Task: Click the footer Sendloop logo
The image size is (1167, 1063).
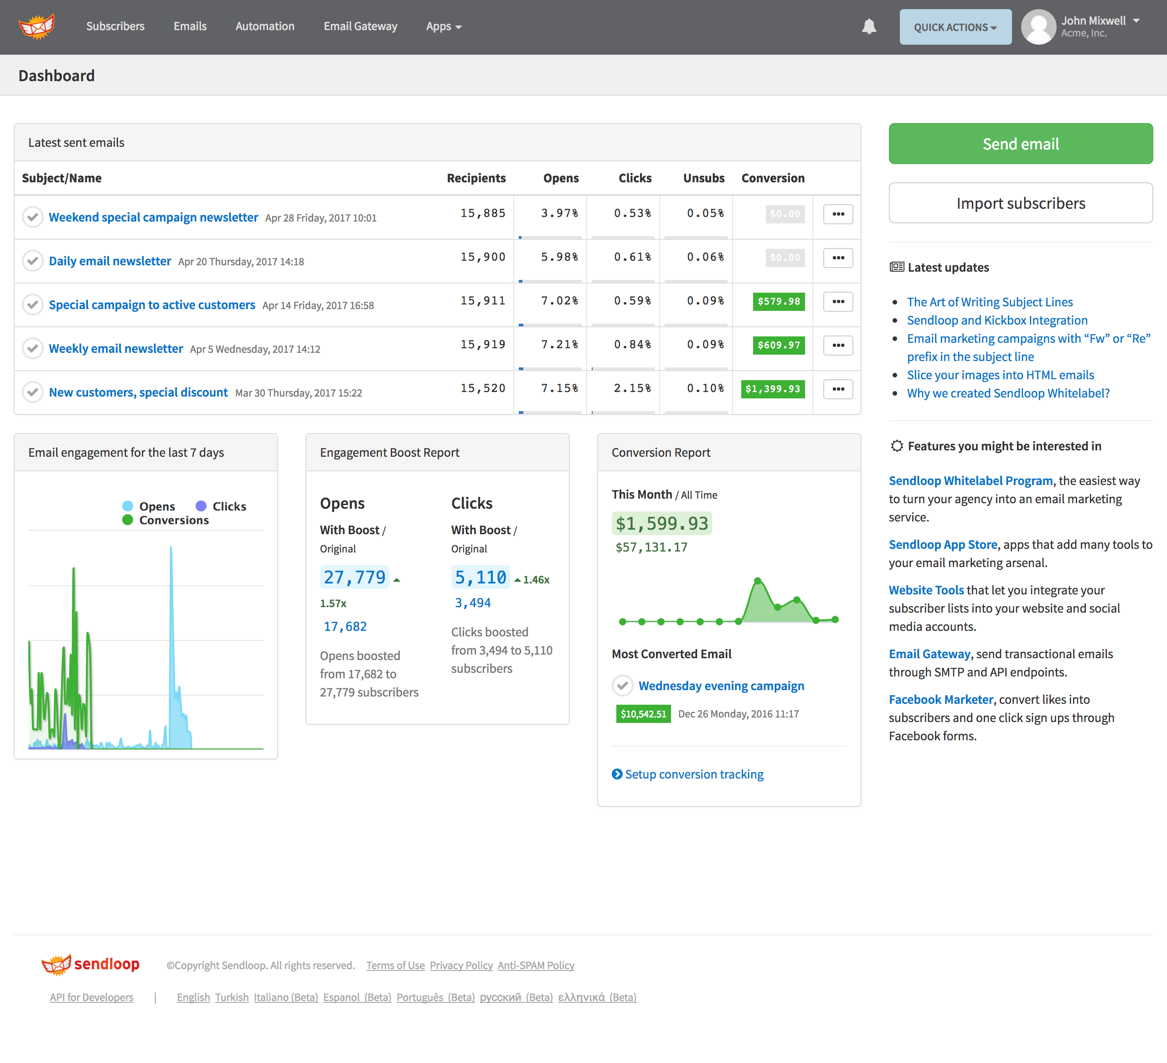Action: click(90, 965)
